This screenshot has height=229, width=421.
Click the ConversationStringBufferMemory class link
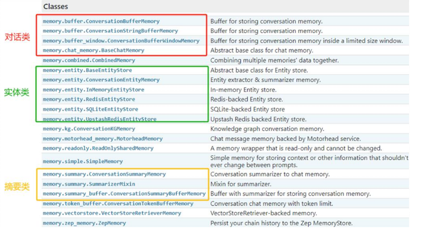tap(110, 31)
